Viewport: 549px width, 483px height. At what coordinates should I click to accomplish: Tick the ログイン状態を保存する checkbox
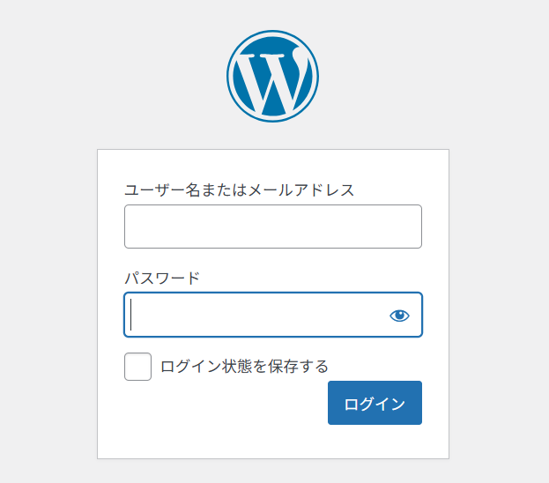coord(137,367)
